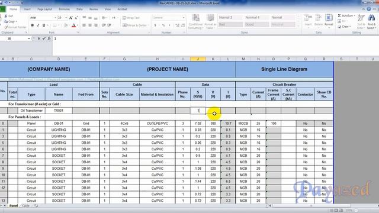Confirm entry with formula bar checkmark
This screenshot has height=213, width=379.
click(44, 38)
